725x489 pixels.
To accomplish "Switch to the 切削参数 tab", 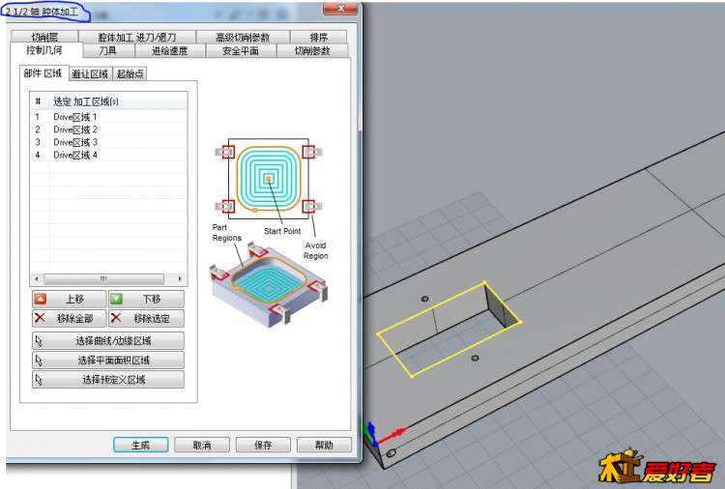I will [x=312, y=51].
